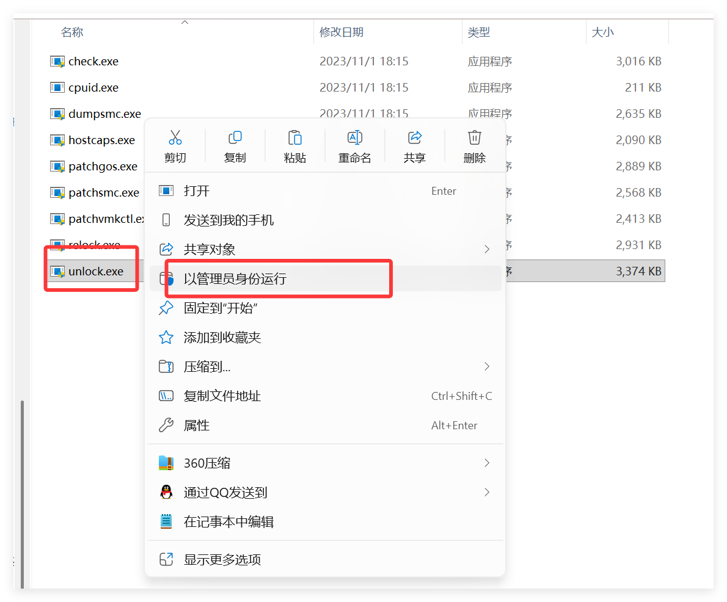Click the QQ penguin icon
This screenshot has width=727, height=602.
[166, 492]
